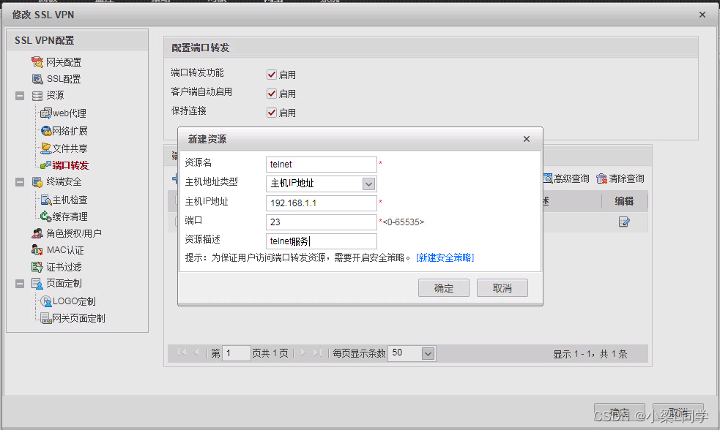720x430 pixels.
Task: Click the 网关页面定制 icon
Action: click(46, 318)
